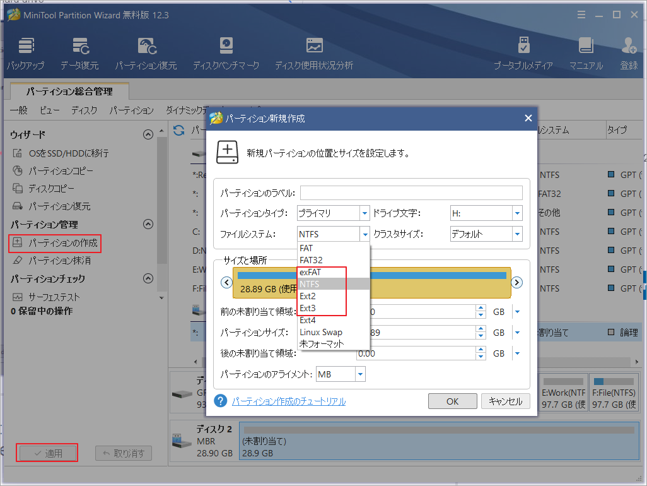Viewport: 647px width, 486px height.
Task: Collapse the ウィザード section
Action: click(148, 134)
